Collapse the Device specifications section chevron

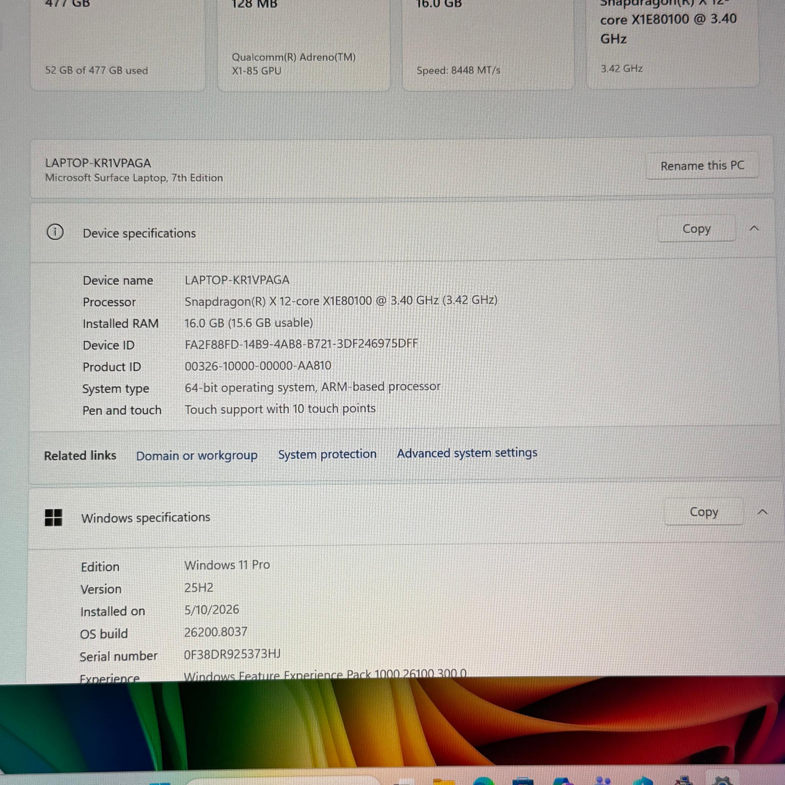pos(754,228)
